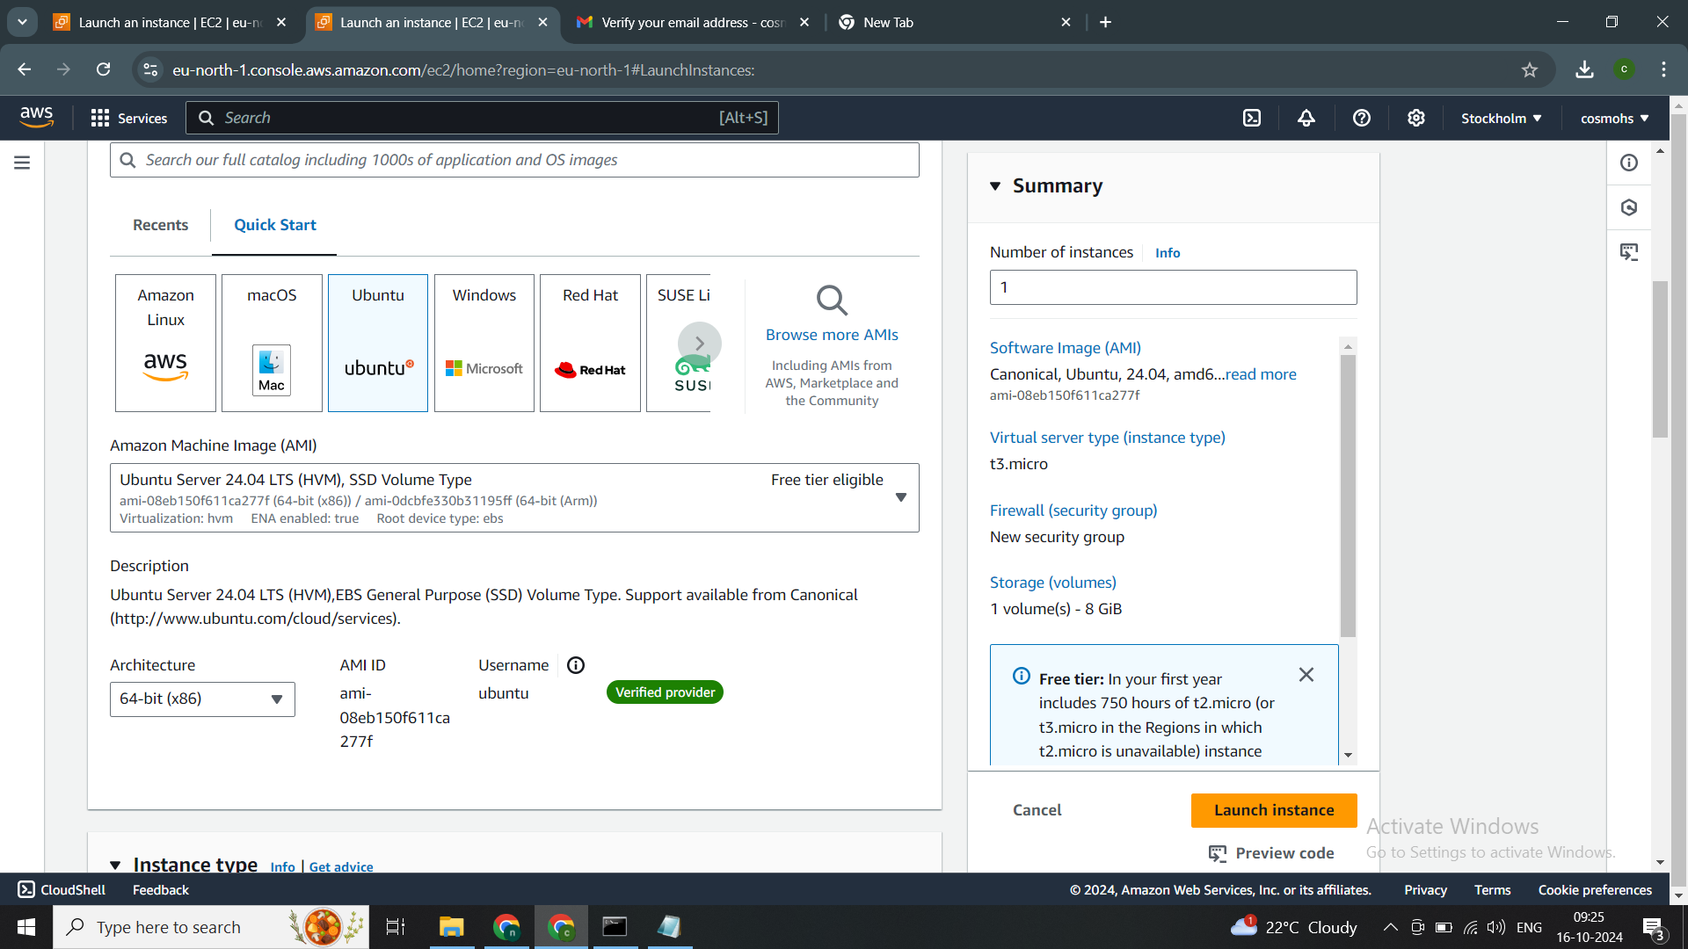Click the Summary panel scrollbar
The width and height of the screenshot is (1688, 949).
coord(1348,496)
